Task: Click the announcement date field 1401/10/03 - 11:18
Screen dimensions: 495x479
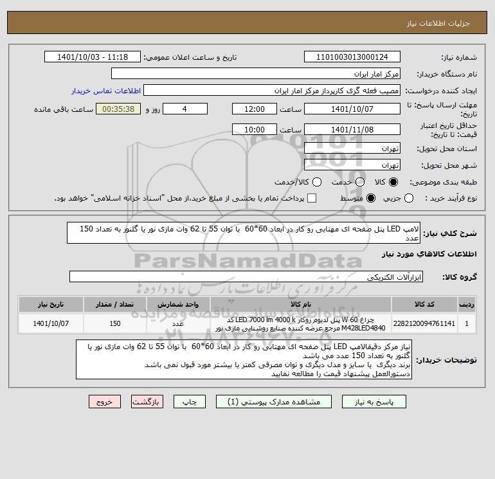Action: pyautogui.click(x=93, y=57)
